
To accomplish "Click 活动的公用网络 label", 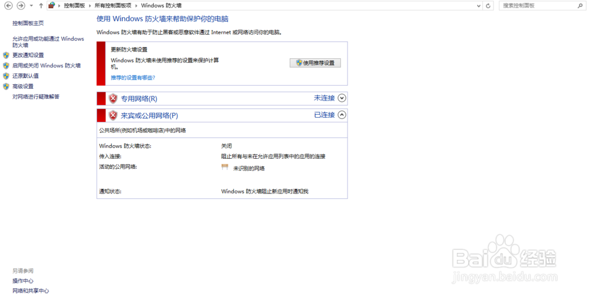I will (x=118, y=167).
